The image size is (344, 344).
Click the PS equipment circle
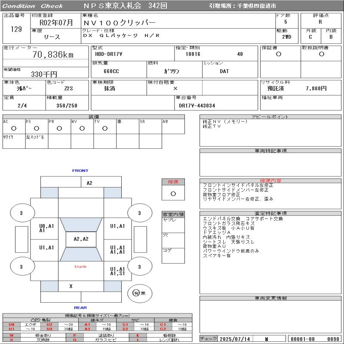(x=37, y=128)
